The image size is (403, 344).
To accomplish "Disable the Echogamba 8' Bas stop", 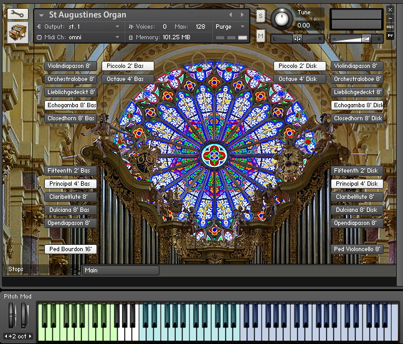I will [70, 105].
